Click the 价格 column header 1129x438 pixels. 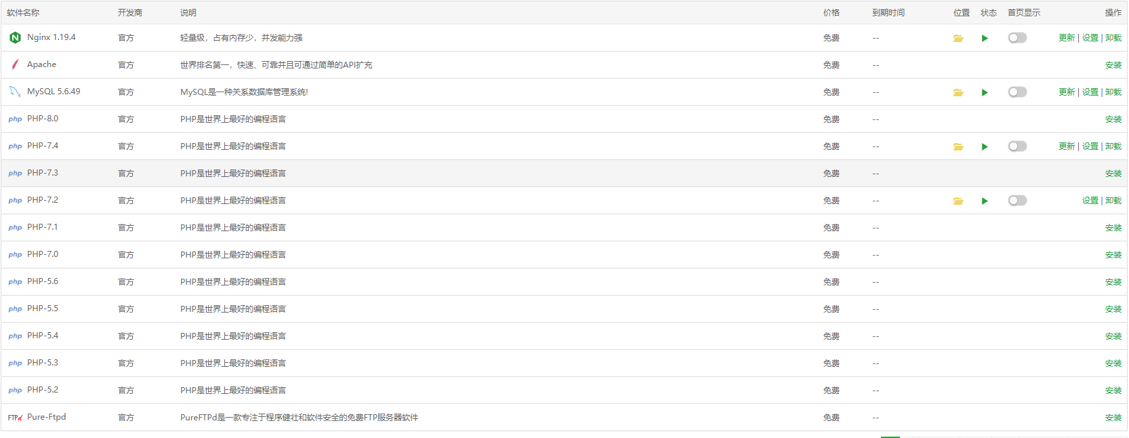(x=832, y=13)
